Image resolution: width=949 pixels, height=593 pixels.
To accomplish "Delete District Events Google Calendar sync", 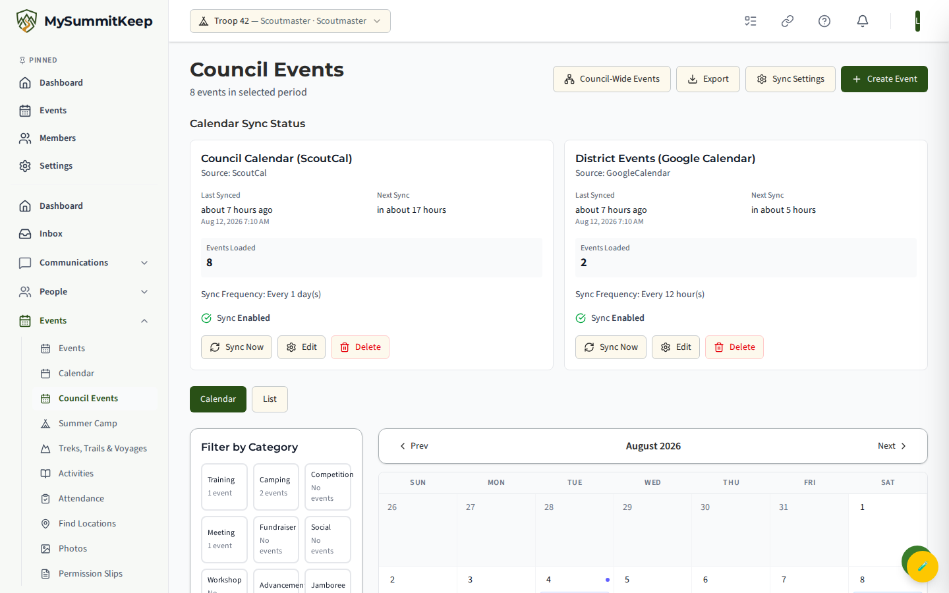I will point(734,347).
